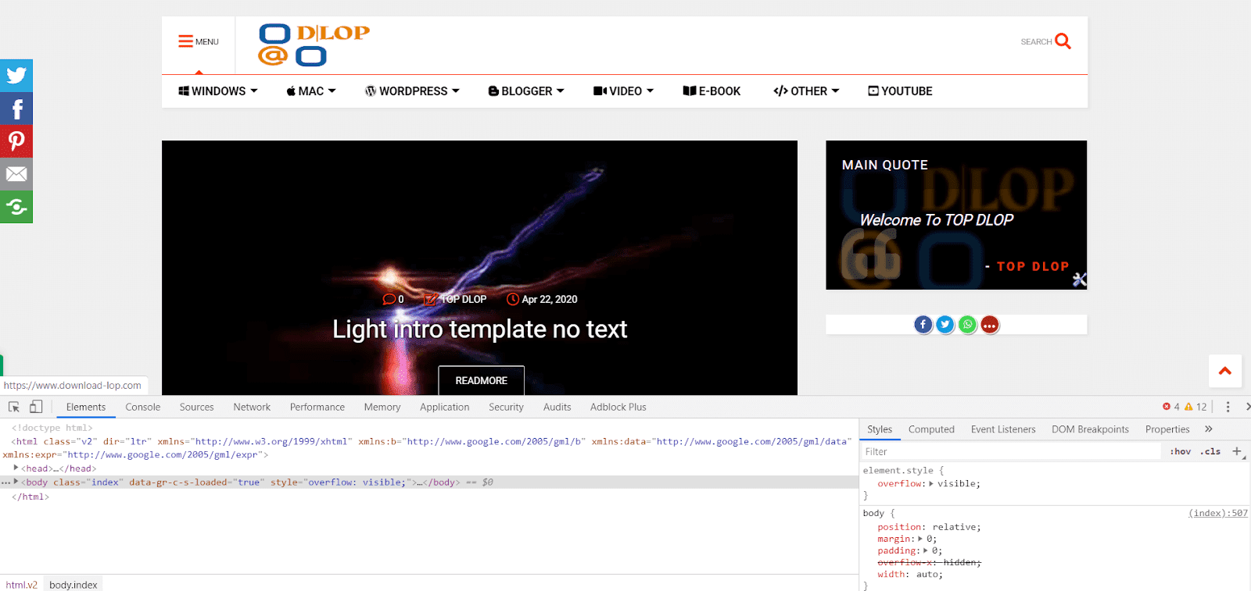Screen dimensions: 1251x591
Task: Toggle .cls class editor
Action: pyautogui.click(x=1210, y=451)
